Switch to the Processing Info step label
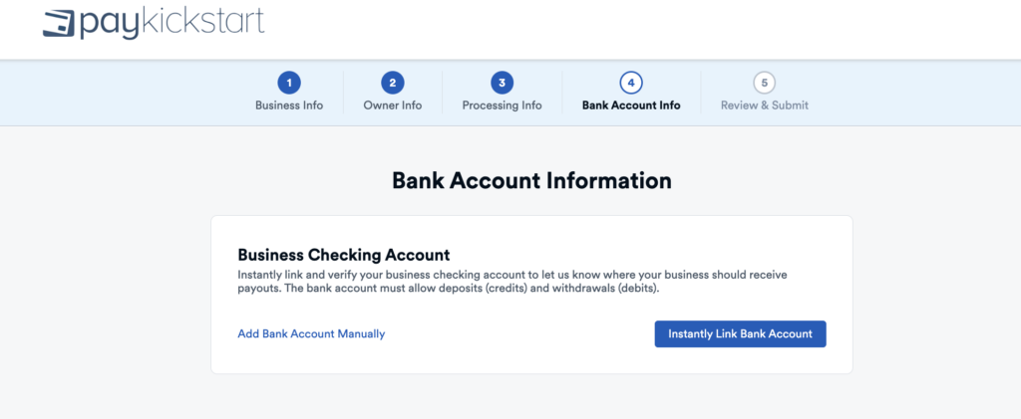 coord(502,105)
